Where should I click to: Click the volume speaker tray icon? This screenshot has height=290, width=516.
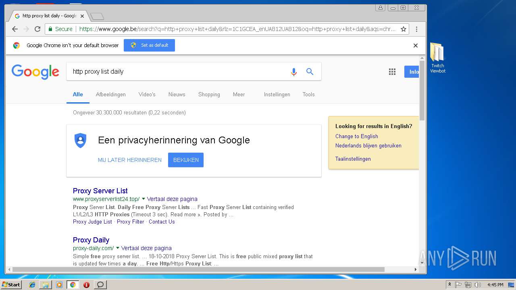tap(477, 285)
